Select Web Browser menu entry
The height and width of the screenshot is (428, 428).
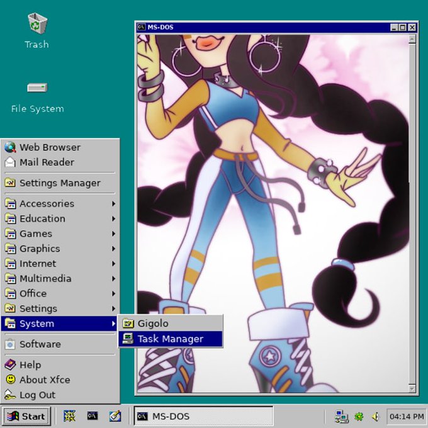pos(59,147)
